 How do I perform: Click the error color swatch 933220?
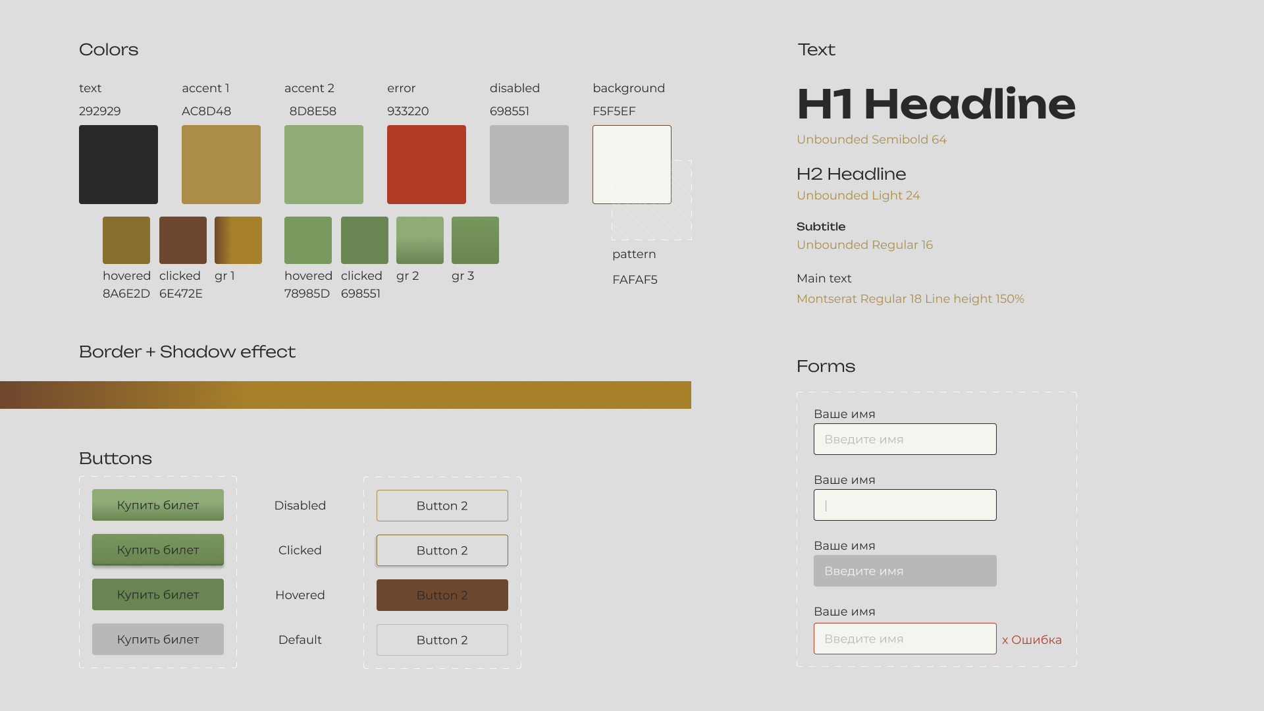pyautogui.click(x=427, y=164)
